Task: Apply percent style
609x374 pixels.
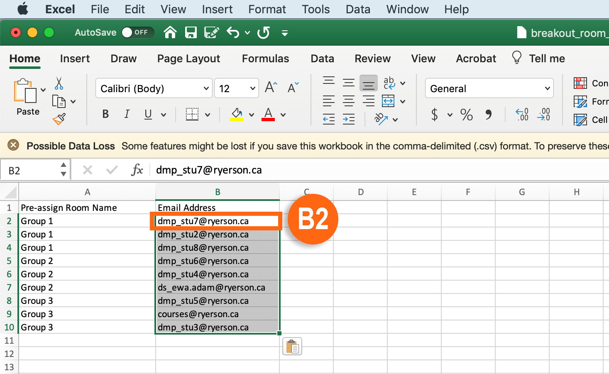Action: (x=467, y=115)
